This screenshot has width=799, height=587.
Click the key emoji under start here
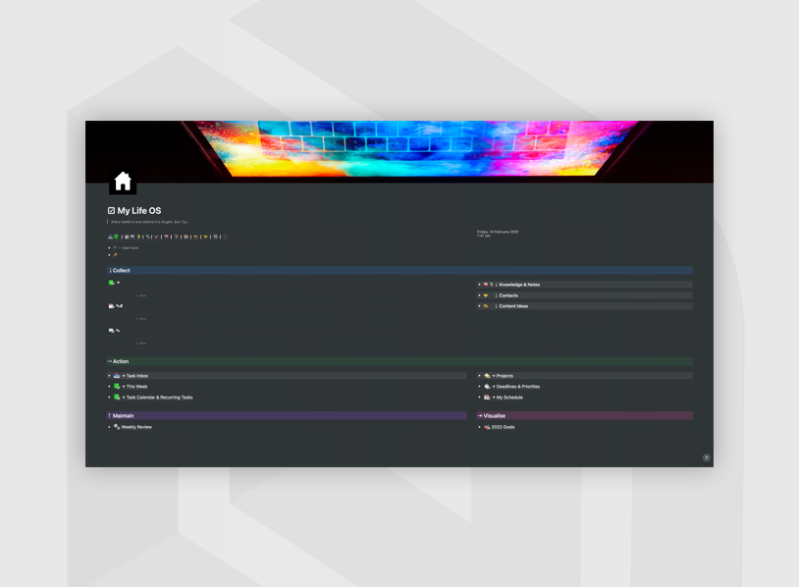(115, 255)
